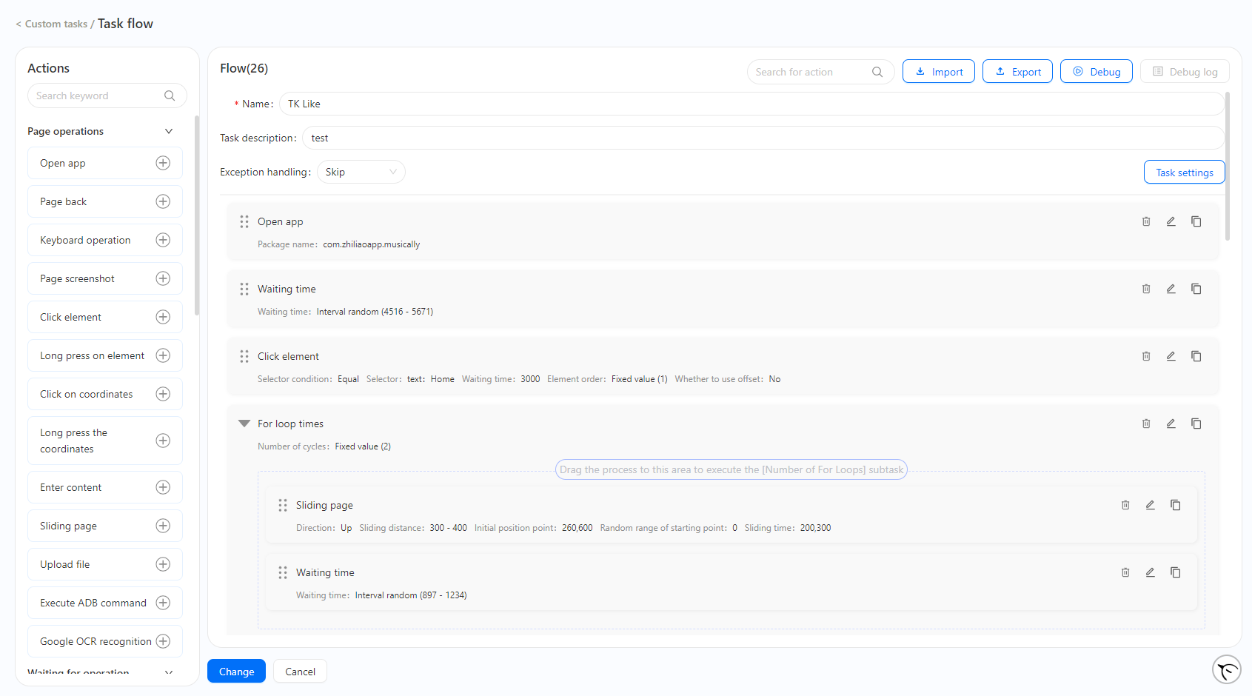1252x696 pixels.
Task: Collapse the Page operations section
Action: coord(169,131)
